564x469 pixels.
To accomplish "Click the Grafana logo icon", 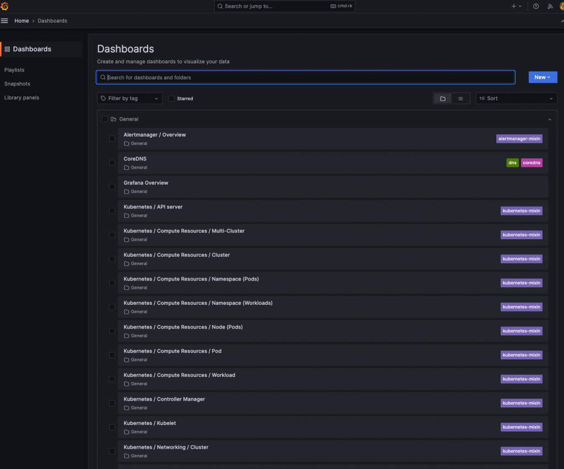I will [5, 6].
